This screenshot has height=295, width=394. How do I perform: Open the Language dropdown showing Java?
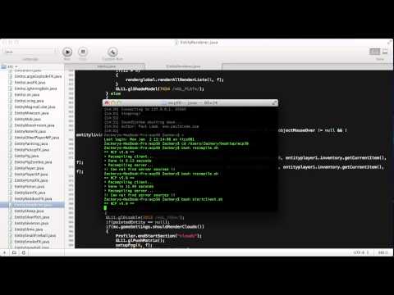[x=30, y=52]
